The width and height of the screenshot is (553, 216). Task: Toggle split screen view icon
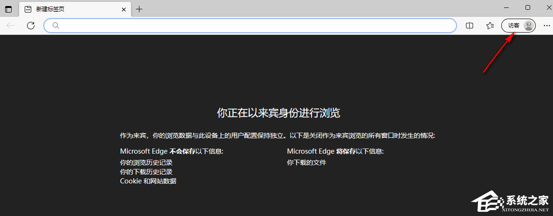pyautogui.click(x=470, y=25)
